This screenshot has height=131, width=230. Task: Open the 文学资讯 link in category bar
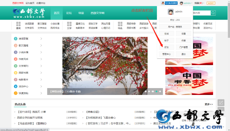pyautogui.click(x=29, y=28)
